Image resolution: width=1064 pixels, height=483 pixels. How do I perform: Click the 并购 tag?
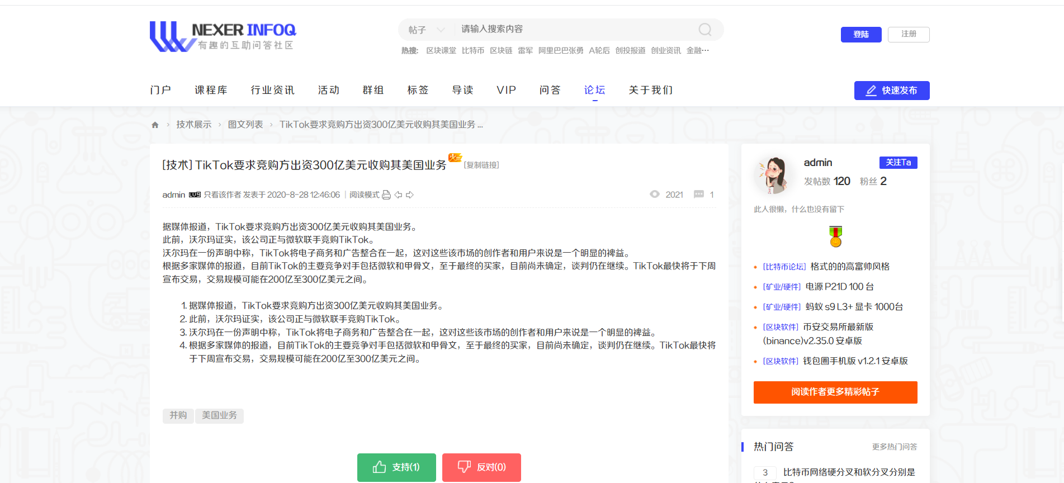point(178,415)
